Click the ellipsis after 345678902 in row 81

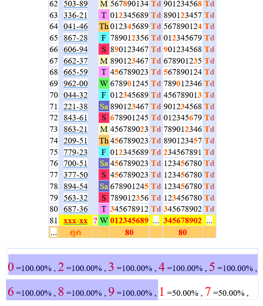(x=209, y=221)
